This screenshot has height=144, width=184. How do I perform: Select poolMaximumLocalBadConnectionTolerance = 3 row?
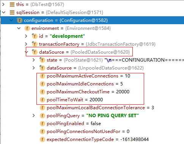click(93, 108)
